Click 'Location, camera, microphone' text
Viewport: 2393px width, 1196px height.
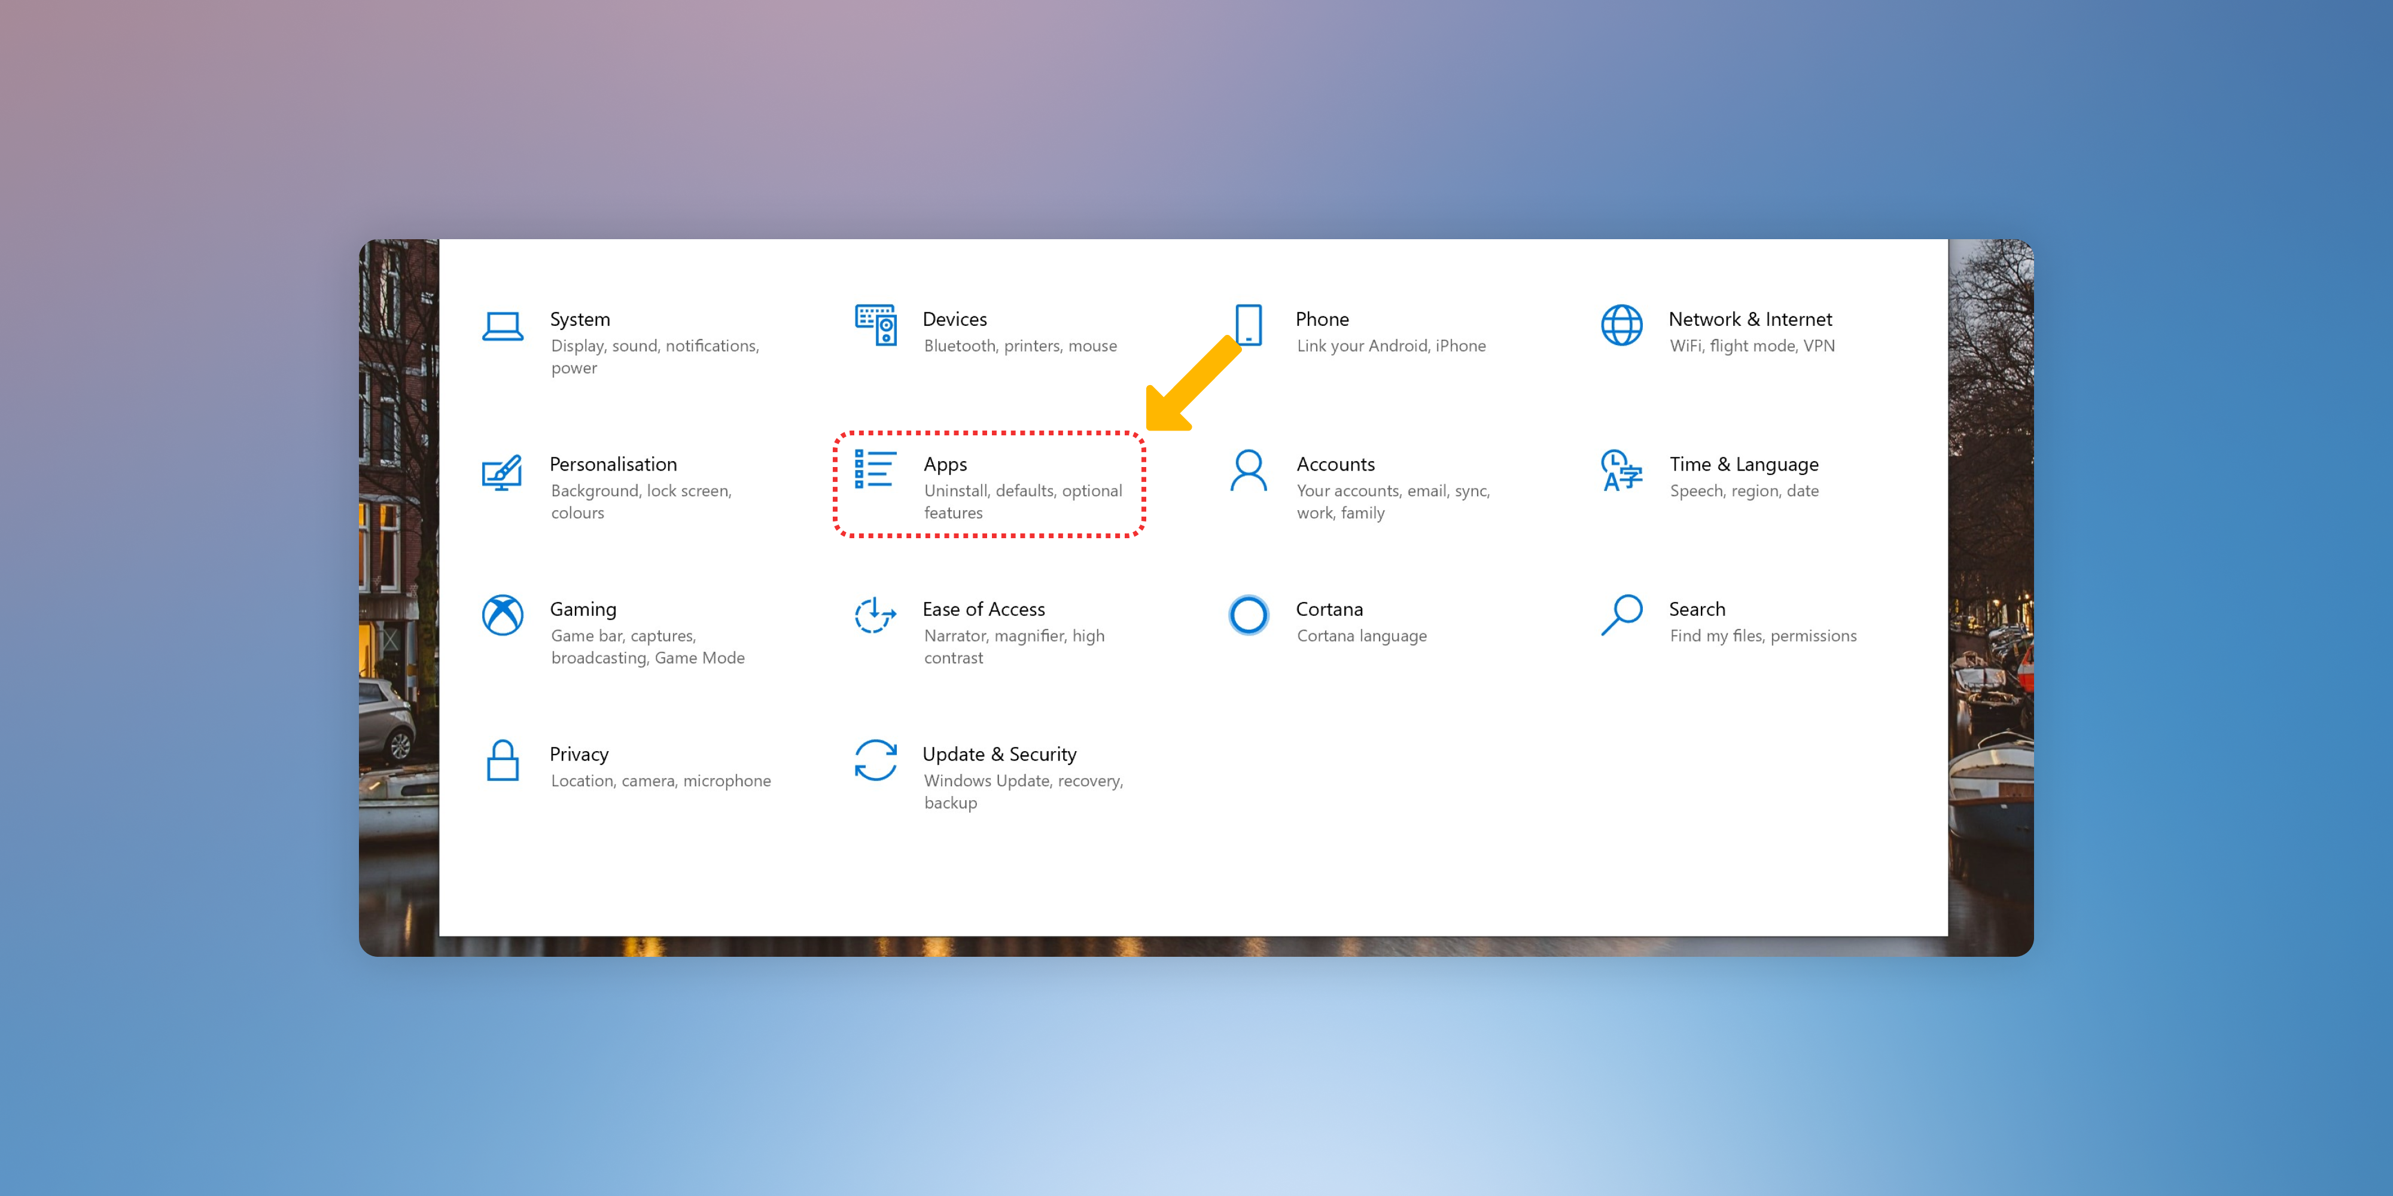tap(660, 781)
